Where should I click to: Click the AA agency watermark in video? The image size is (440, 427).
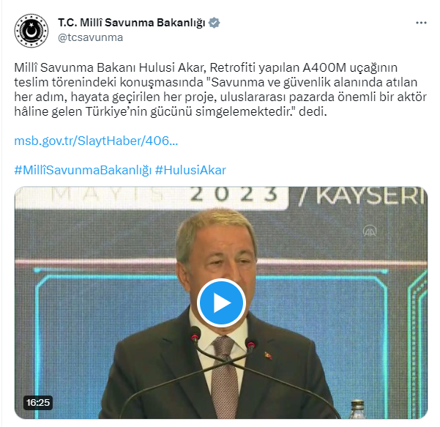[370, 231]
